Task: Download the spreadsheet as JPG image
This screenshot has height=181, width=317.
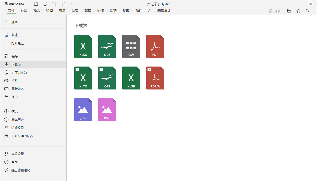Action: (x=83, y=110)
